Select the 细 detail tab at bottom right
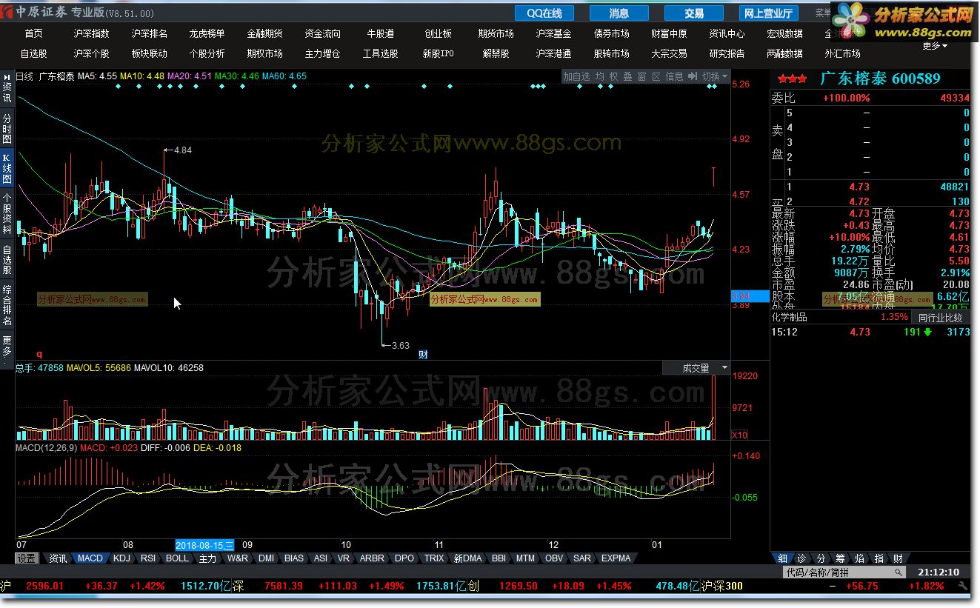Image resolution: width=980 pixels, height=608 pixels. [783, 558]
